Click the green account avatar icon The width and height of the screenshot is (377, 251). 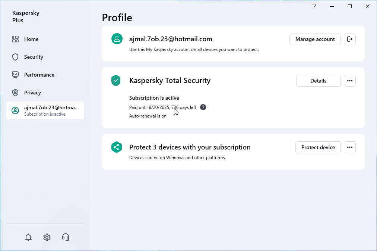pos(117,39)
